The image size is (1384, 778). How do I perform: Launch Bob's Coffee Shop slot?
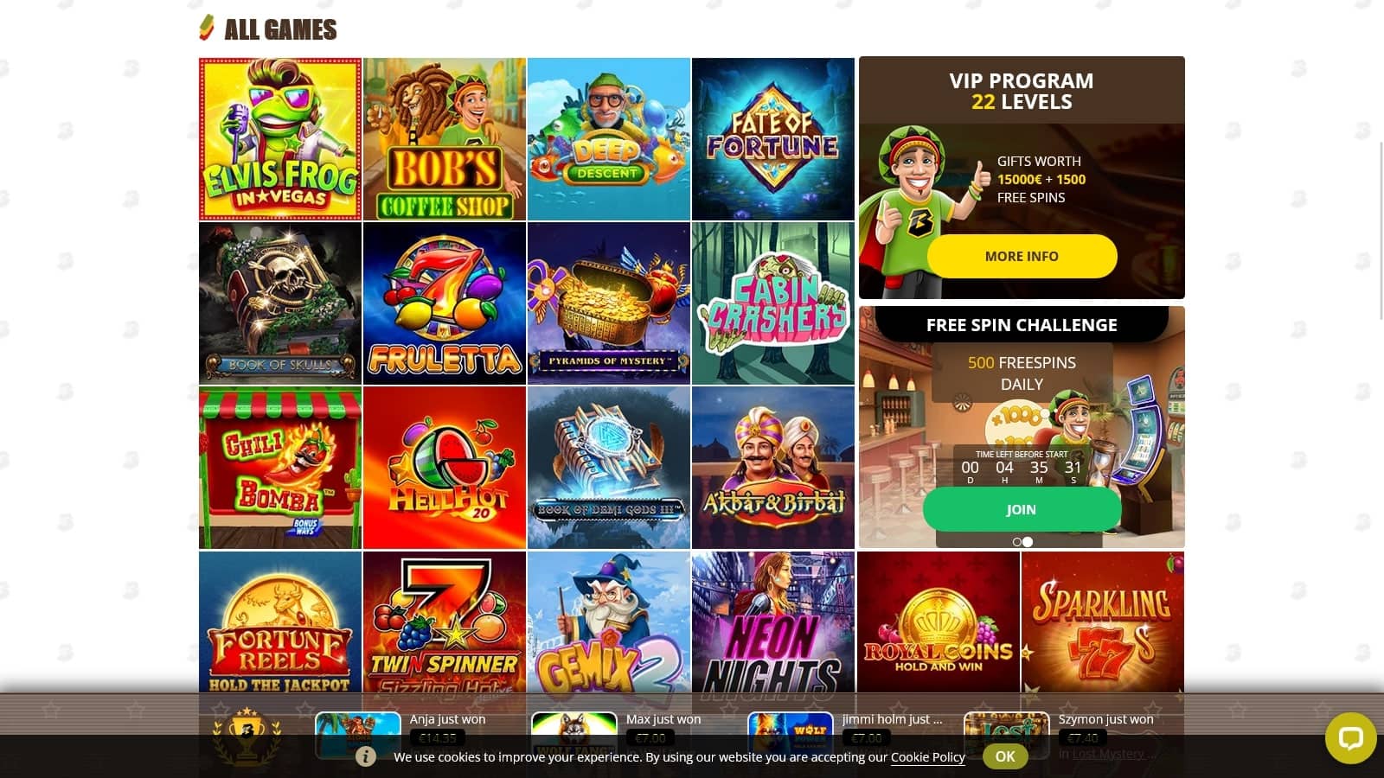[x=445, y=139]
